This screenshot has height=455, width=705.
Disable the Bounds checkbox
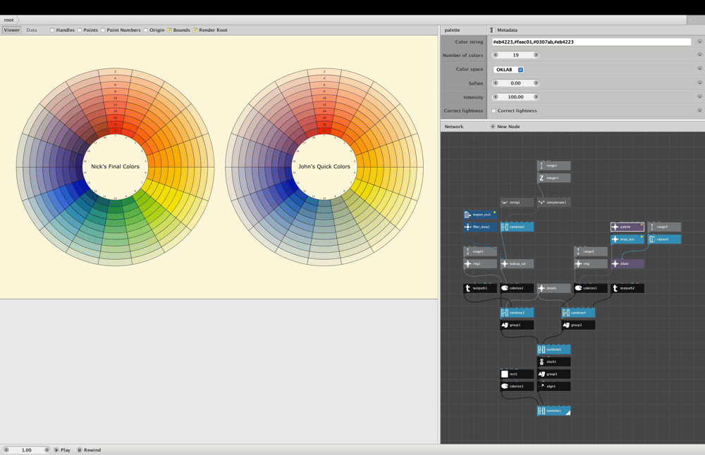(169, 30)
